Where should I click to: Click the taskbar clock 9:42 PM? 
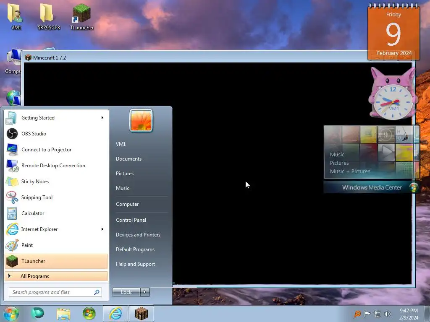point(409,314)
